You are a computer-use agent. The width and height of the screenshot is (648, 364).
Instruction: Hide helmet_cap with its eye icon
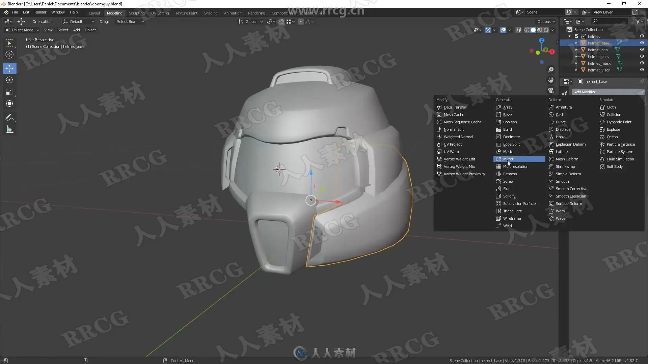click(642, 50)
